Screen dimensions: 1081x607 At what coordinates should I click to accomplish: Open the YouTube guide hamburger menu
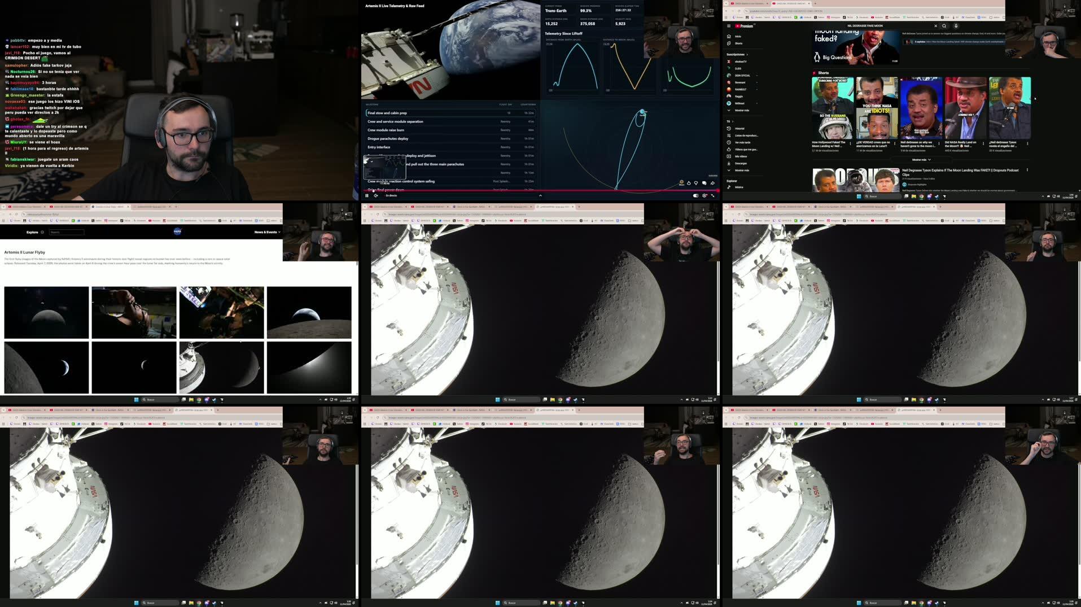728,25
